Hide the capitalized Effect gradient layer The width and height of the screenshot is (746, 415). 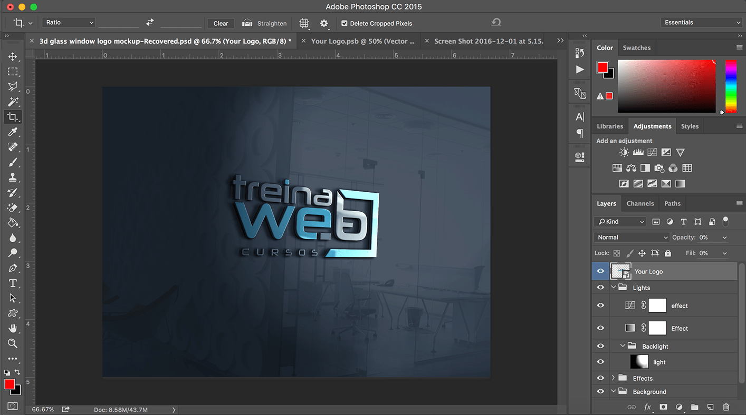(x=600, y=328)
